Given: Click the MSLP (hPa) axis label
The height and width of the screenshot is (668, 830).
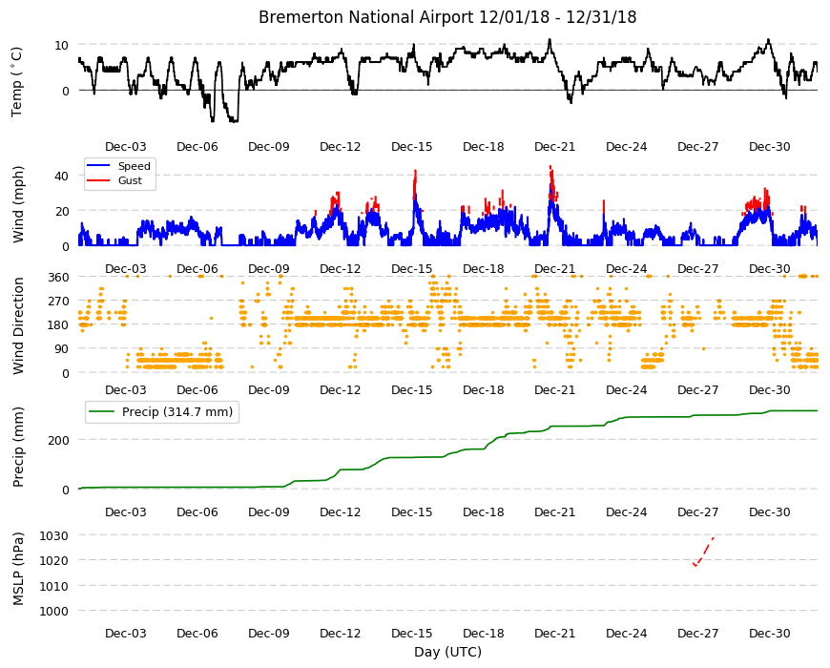Looking at the screenshot, I should click(18, 569).
